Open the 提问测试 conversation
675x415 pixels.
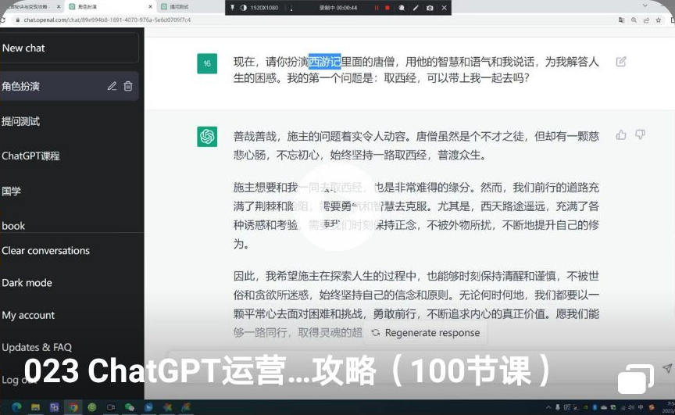click(x=20, y=121)
